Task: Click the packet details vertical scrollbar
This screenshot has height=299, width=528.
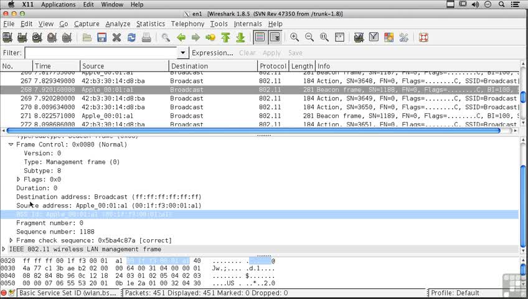Action: [523, 206]
